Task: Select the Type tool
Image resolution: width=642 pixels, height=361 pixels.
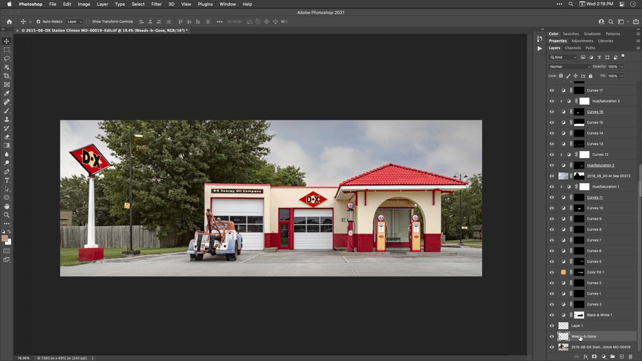Action: 7,180
